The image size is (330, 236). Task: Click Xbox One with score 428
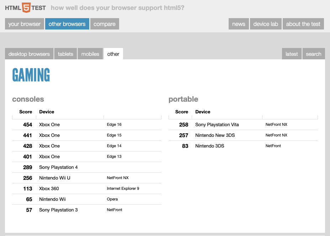(49, 146)
